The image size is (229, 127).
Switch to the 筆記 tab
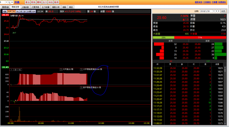pos(71,7)
